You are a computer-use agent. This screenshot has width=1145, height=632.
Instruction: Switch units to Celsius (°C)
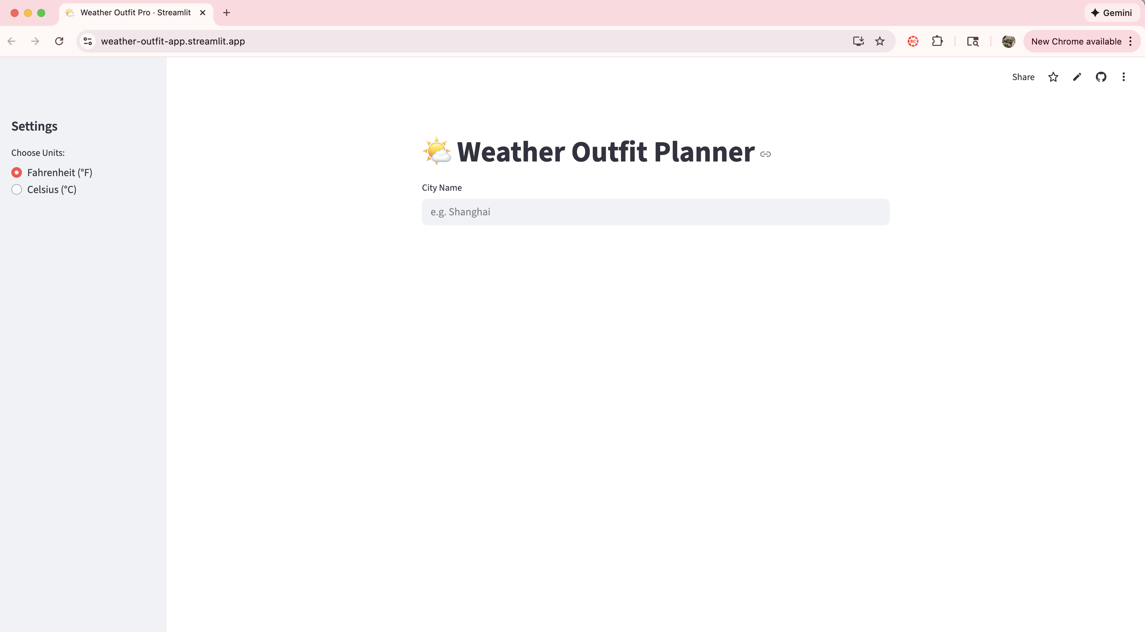point(17,189)
